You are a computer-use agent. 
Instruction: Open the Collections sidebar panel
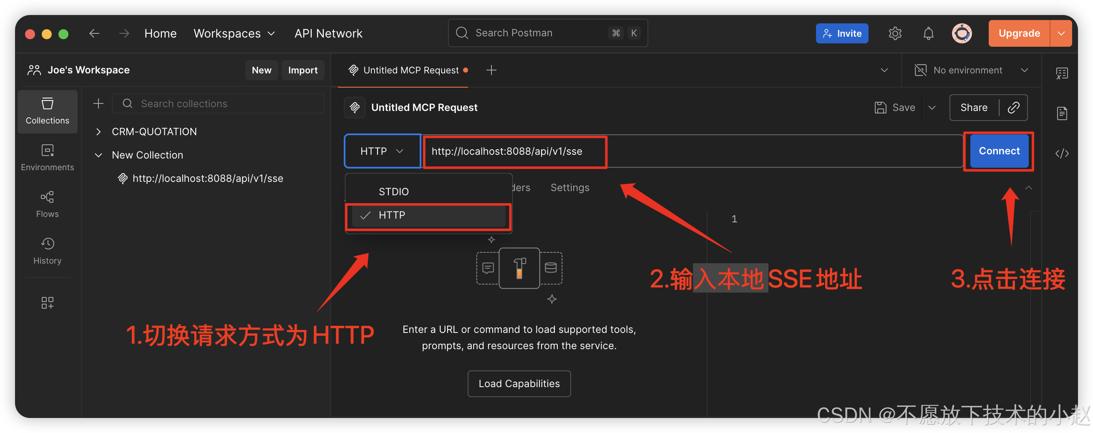coord(47,111)
